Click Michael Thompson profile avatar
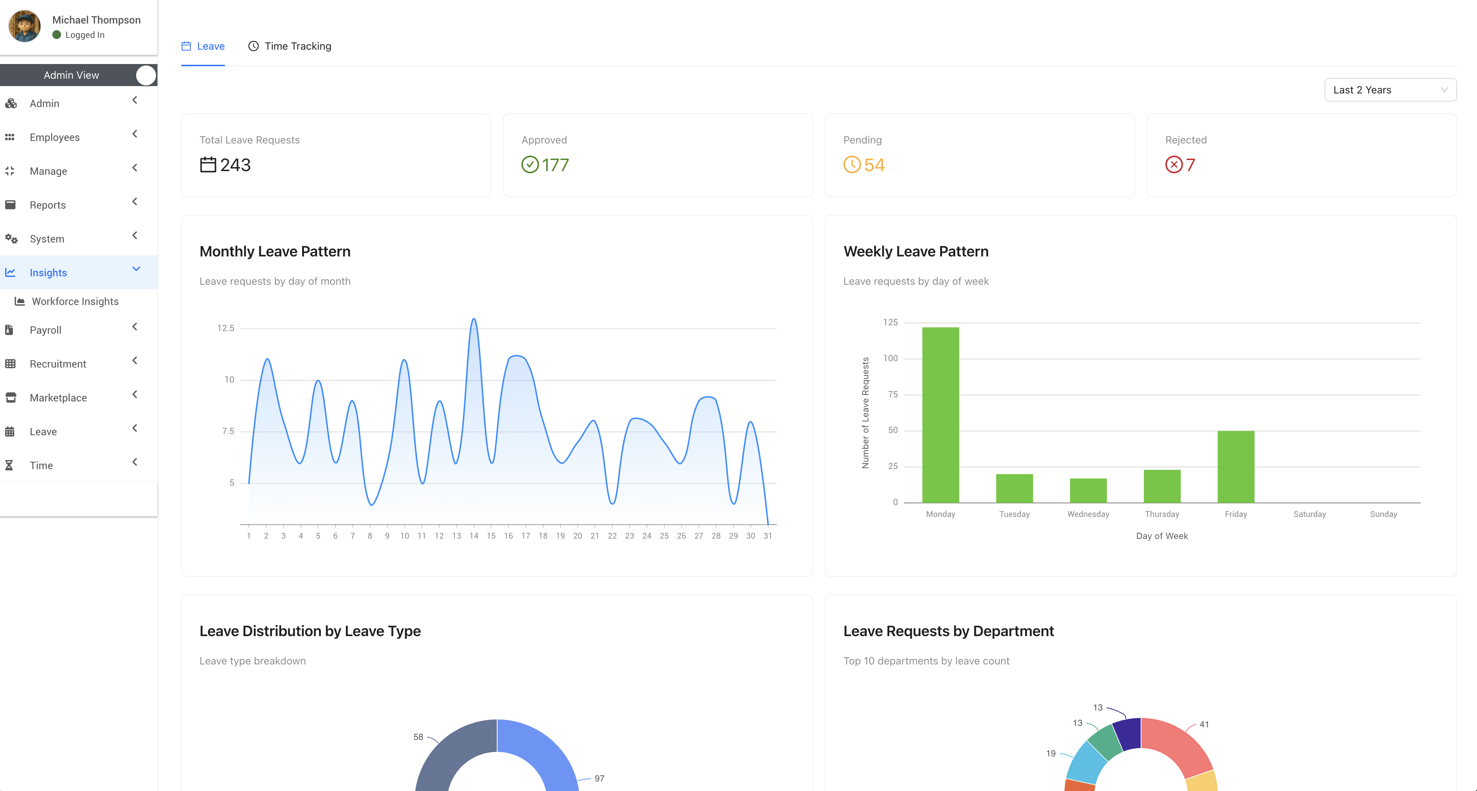Screen dimensions: 1477x791 coord(25,26)
